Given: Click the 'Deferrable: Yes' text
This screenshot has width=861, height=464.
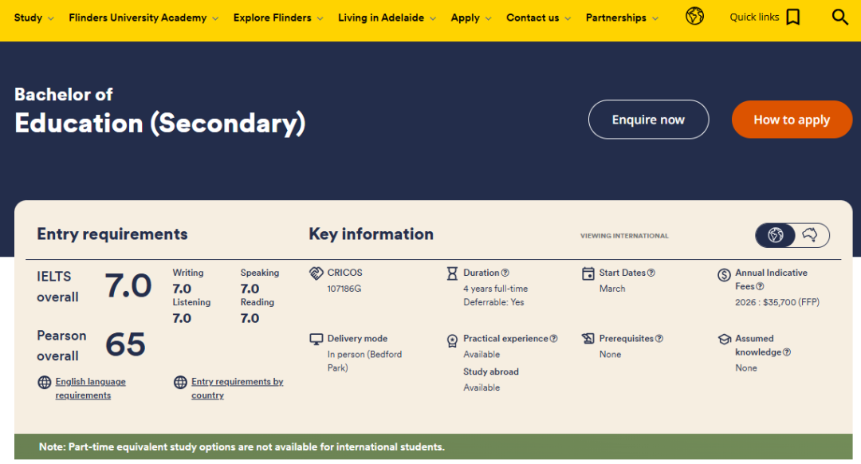Looking at the screenshot, I should point(493,303).
